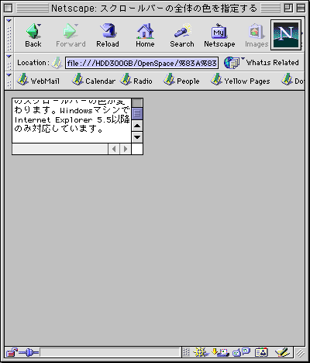Screen dimensions: 310x363
Task: Open the WebMail bookmark
Action: 38,81
